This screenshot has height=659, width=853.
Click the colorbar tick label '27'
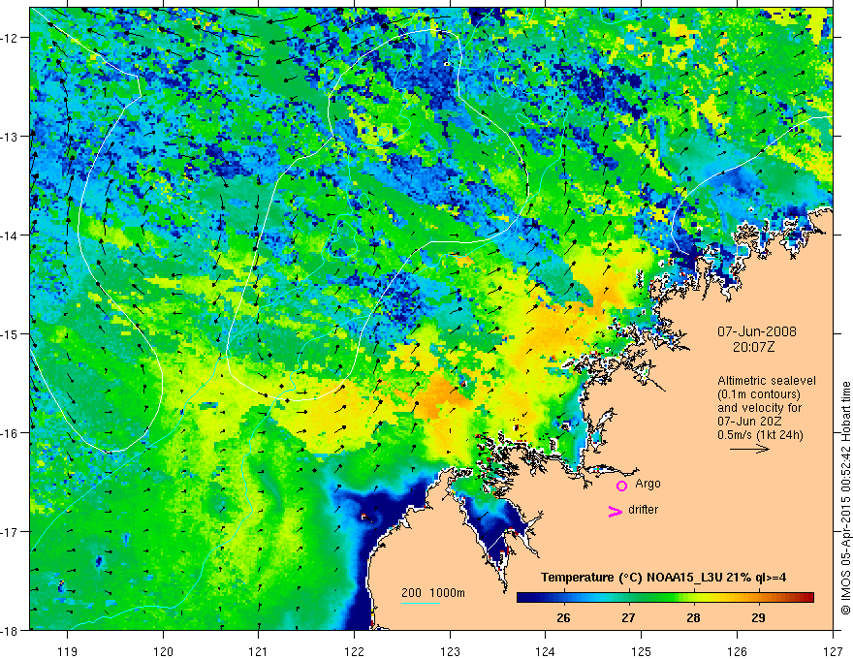(628, 617)
